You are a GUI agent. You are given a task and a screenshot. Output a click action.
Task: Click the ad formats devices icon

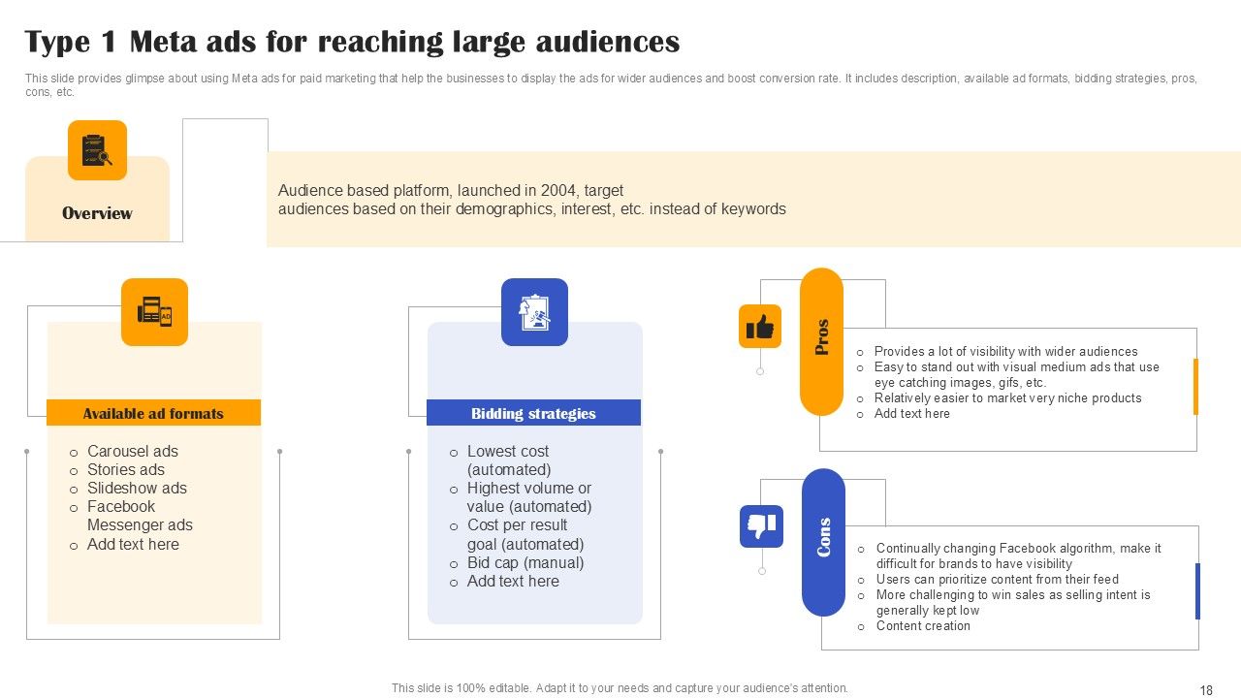tap(154, 312)
